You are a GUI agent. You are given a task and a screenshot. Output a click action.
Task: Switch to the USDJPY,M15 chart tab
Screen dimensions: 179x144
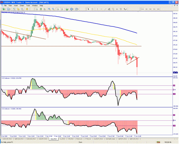(x=43, y=139)
